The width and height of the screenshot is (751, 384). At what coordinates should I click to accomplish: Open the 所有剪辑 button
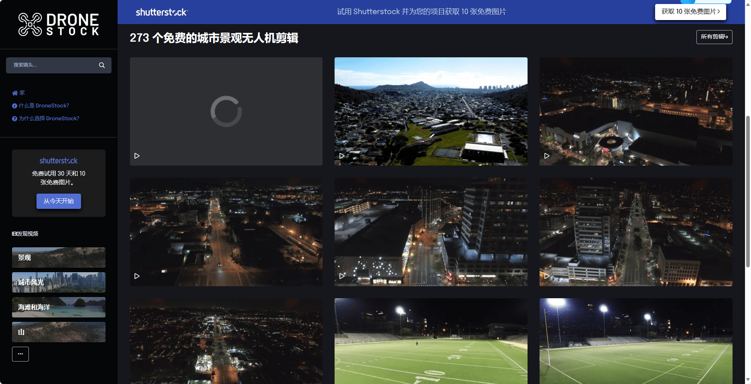point(714,37)
